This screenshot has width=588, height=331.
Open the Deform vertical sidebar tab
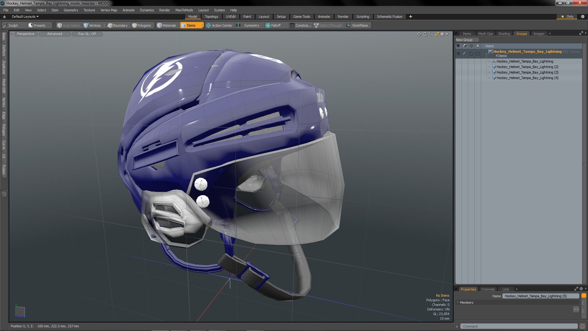coord(4,51)
